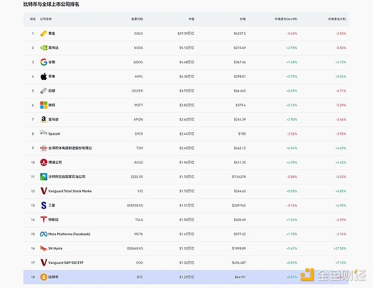Select the GOLD ticker cell
The image size is (373, 288).
139,34
